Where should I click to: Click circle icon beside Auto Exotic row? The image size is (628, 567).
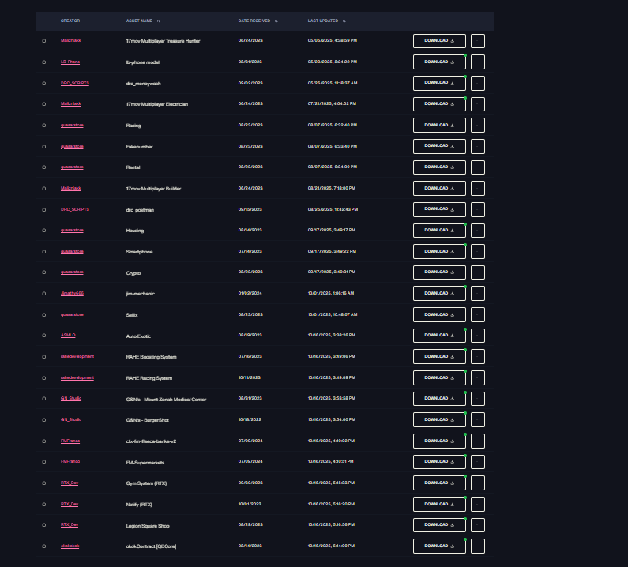(44, 336)
